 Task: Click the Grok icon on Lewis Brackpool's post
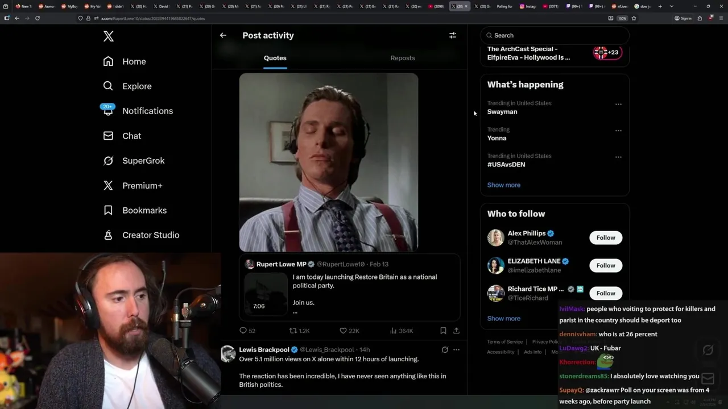coord(445,350)
